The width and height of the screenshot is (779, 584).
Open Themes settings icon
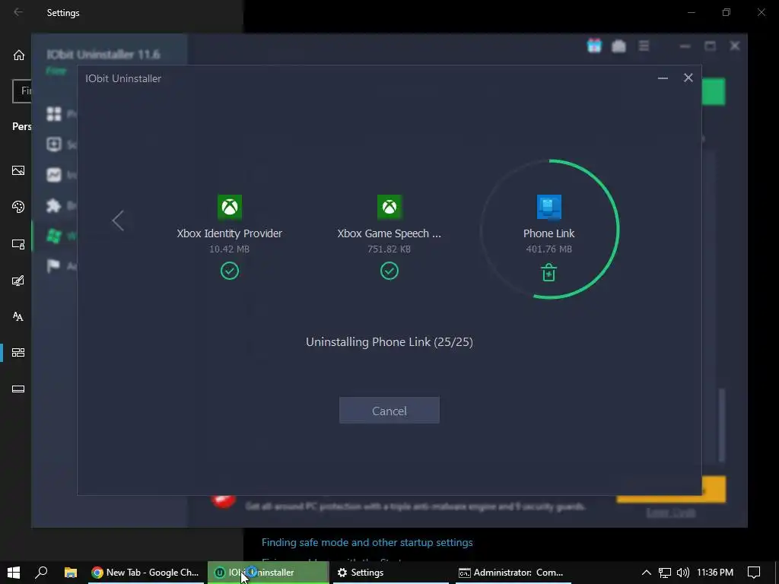[x=18, y=281]
